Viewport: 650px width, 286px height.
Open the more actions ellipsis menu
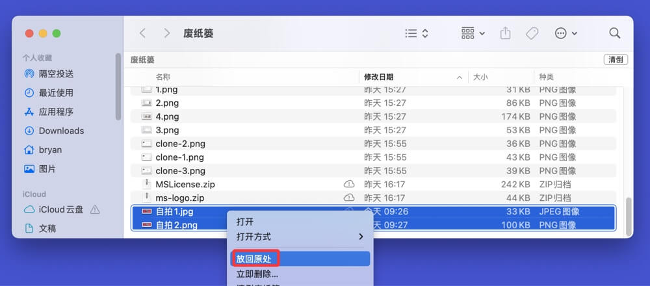566,34
